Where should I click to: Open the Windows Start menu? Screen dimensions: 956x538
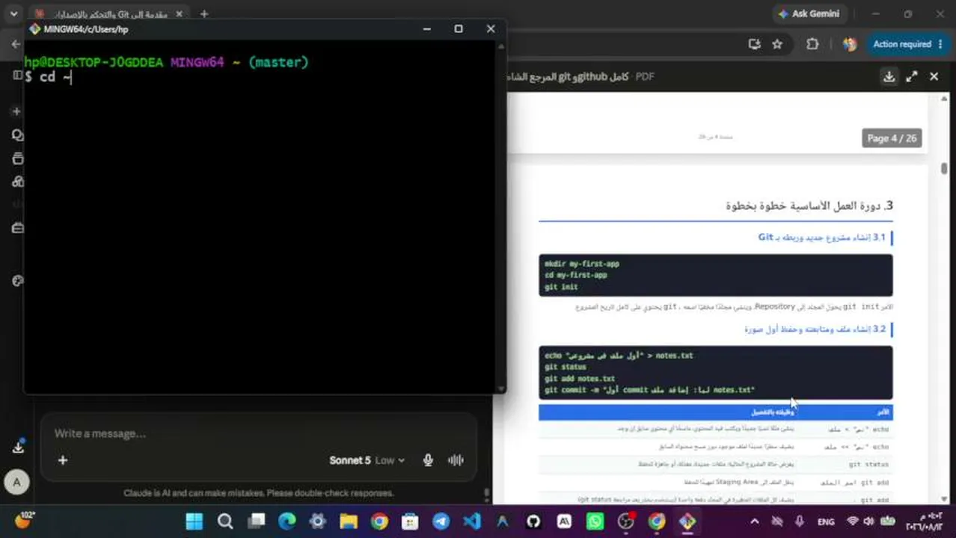(x=194, y=522)
